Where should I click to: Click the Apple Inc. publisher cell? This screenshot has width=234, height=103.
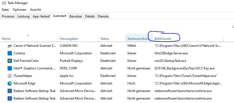(x=67, y=76)
